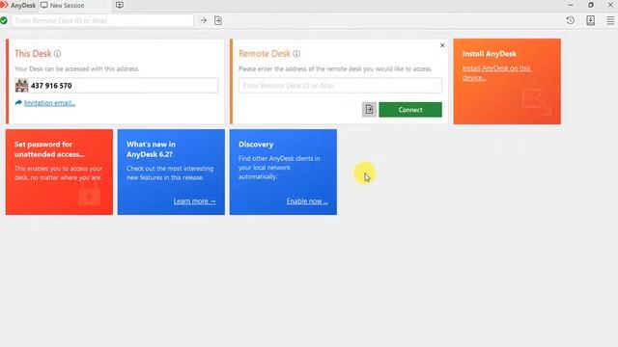
Task: Click the desk avatar thumbnail
Action: pos(21,86)
